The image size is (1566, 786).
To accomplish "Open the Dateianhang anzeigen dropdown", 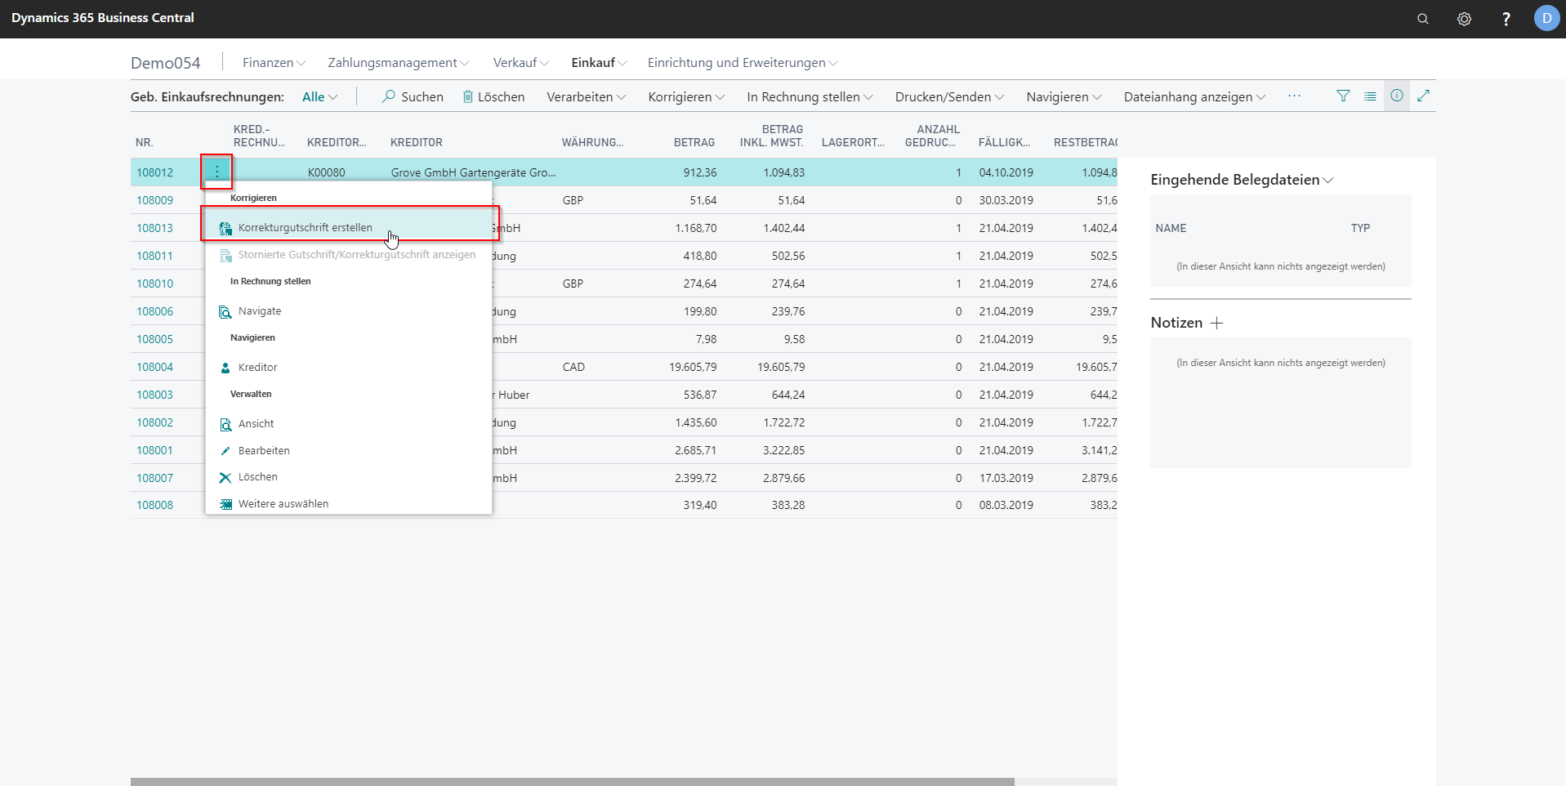I will [x=1194, y=96].
